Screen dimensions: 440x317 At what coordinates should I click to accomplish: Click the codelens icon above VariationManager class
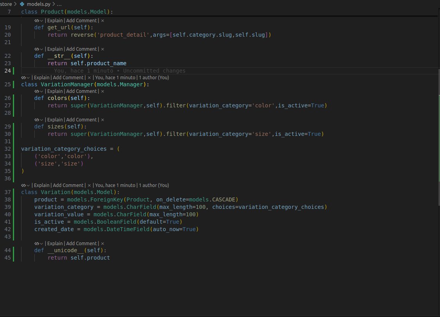pyautogui.click(x=23, y=78)
